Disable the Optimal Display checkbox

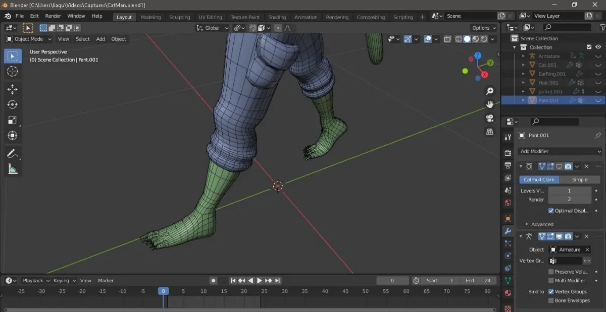(551, 211)
